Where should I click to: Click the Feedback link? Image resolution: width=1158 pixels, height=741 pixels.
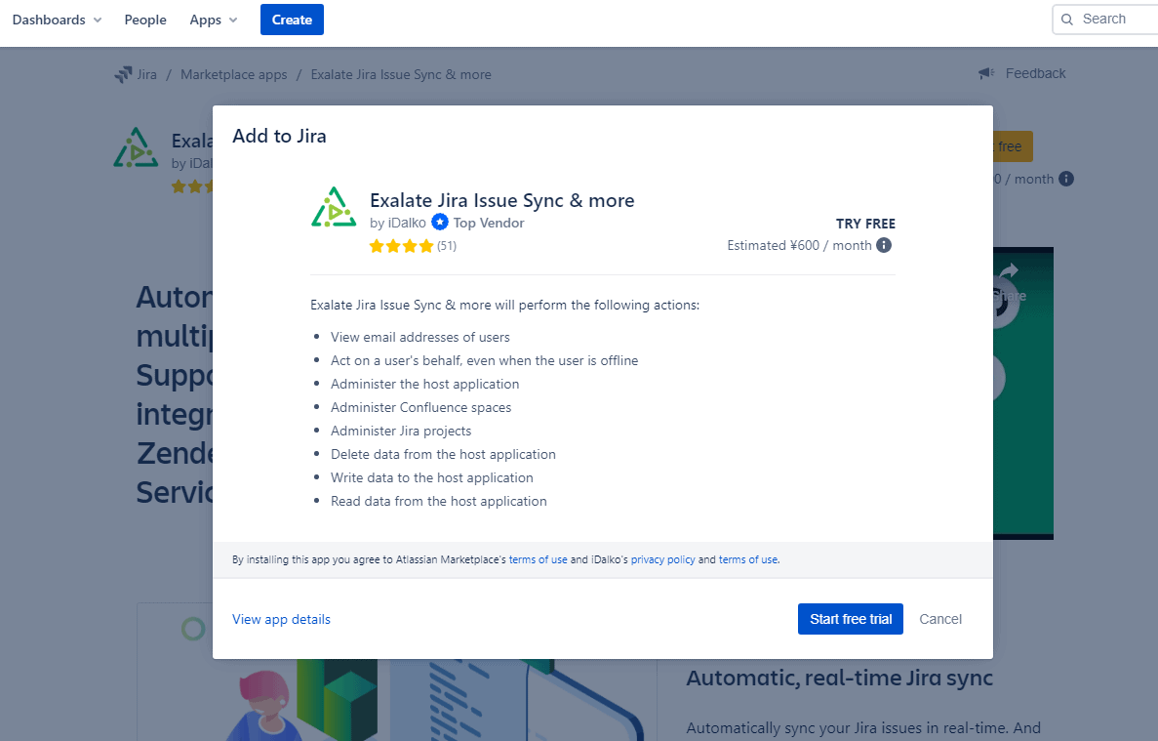pos(1035,73)
